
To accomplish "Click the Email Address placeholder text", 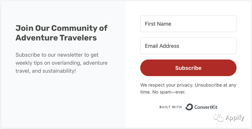I will 162,46.
